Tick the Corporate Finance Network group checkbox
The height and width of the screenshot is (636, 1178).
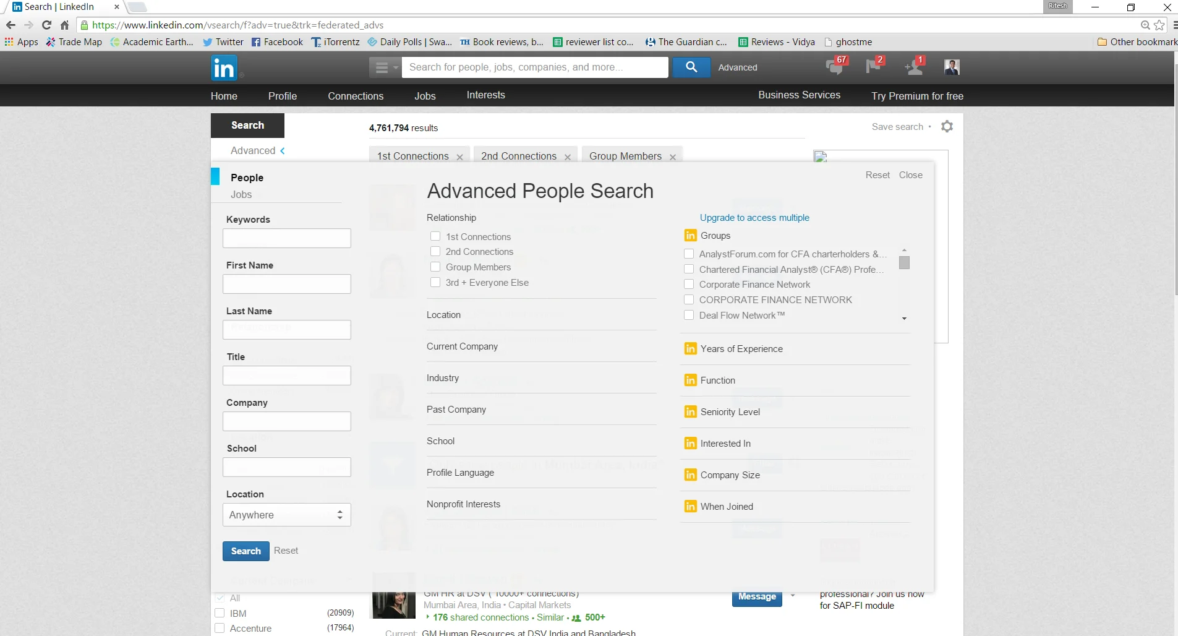click(x=689, y=285)
